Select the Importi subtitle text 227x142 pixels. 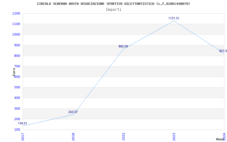point(113,10)
